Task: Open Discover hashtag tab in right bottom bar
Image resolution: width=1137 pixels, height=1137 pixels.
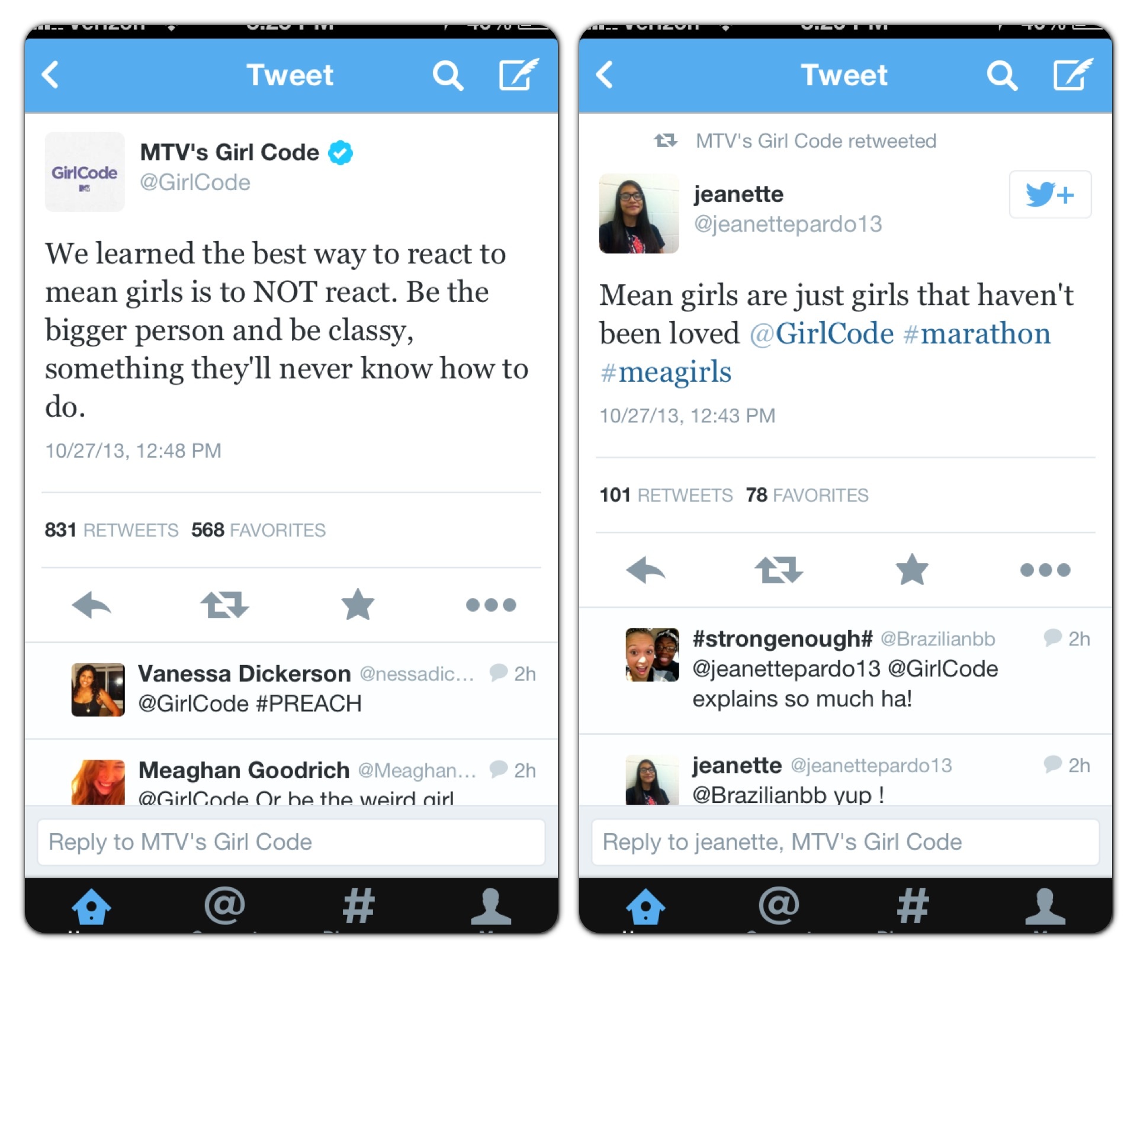Action: (913, 906)
